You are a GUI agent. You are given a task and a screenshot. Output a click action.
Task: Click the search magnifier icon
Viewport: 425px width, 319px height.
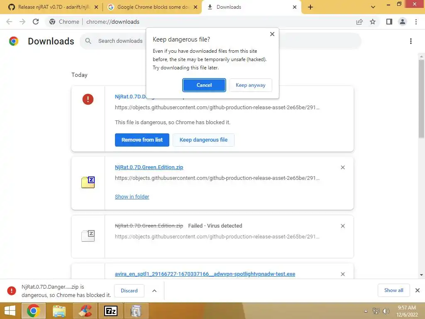[x=88, y=41]
